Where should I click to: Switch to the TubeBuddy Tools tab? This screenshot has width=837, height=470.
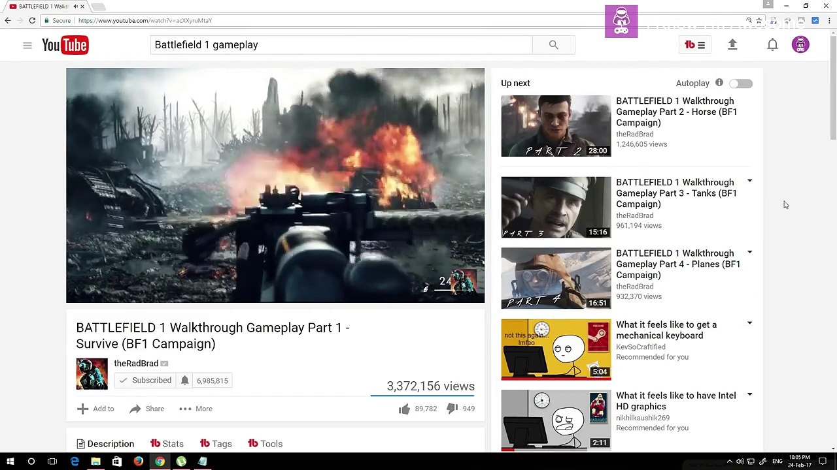[x=265, y=444]
